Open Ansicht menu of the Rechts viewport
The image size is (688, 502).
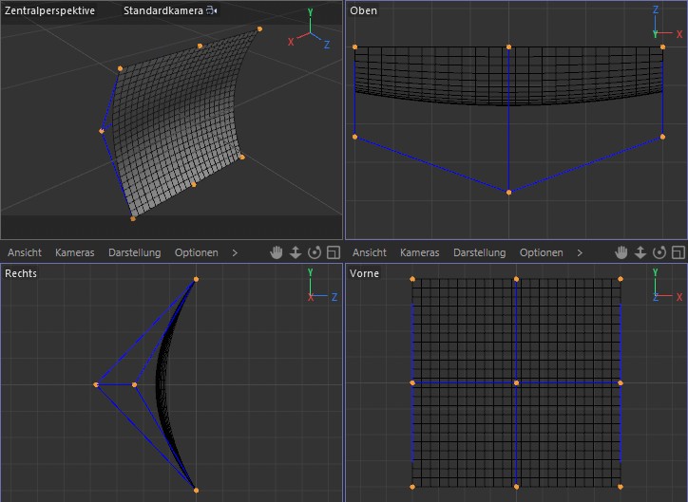[x=24, y=252]
